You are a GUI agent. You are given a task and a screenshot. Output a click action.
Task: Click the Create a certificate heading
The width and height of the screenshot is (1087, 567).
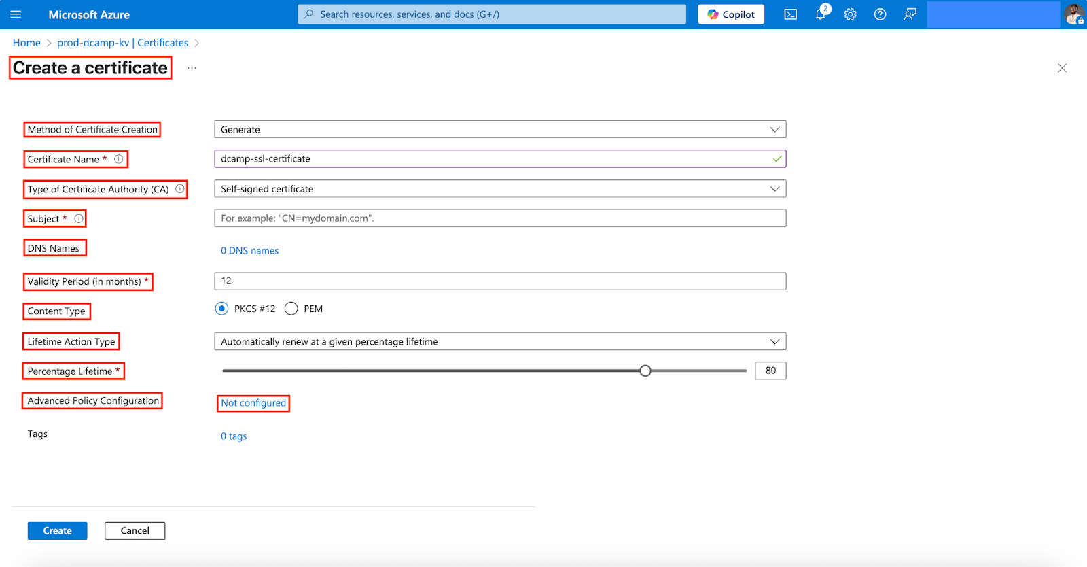click(x=90, y=68)
